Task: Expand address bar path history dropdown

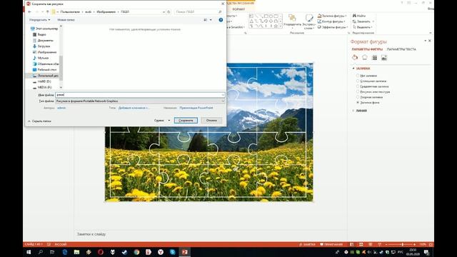Action: pyautogui.click(x=164, y=12)
